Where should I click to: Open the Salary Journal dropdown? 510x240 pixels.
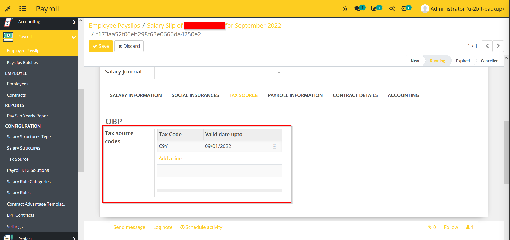[x=278, y=72]
